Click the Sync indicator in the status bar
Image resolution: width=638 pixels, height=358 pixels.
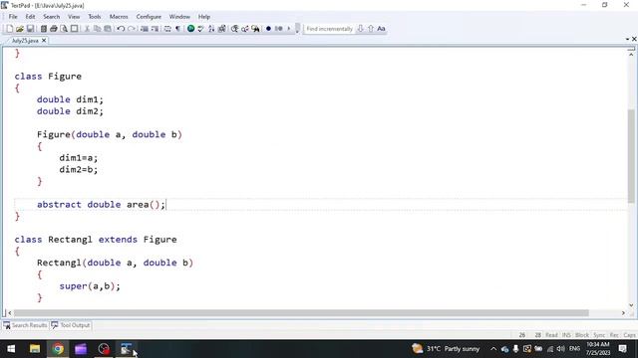[599, 335]
